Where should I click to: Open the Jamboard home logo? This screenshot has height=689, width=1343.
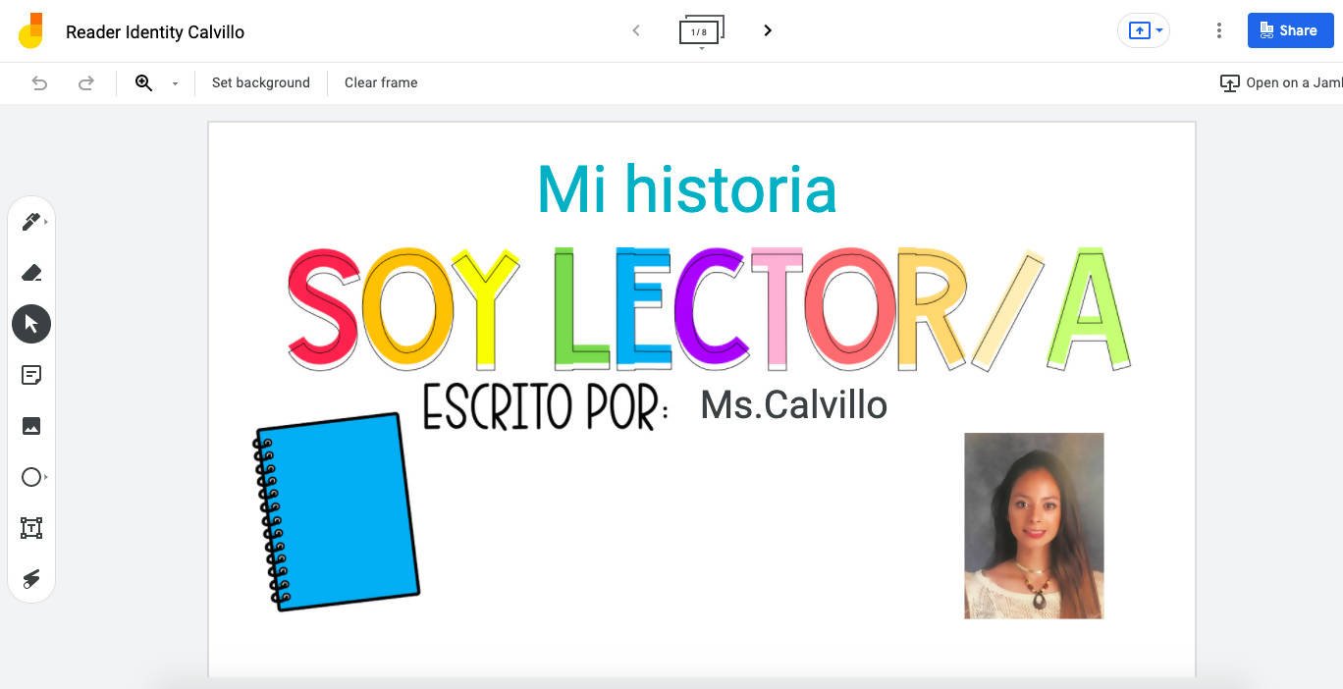[31, 31]
